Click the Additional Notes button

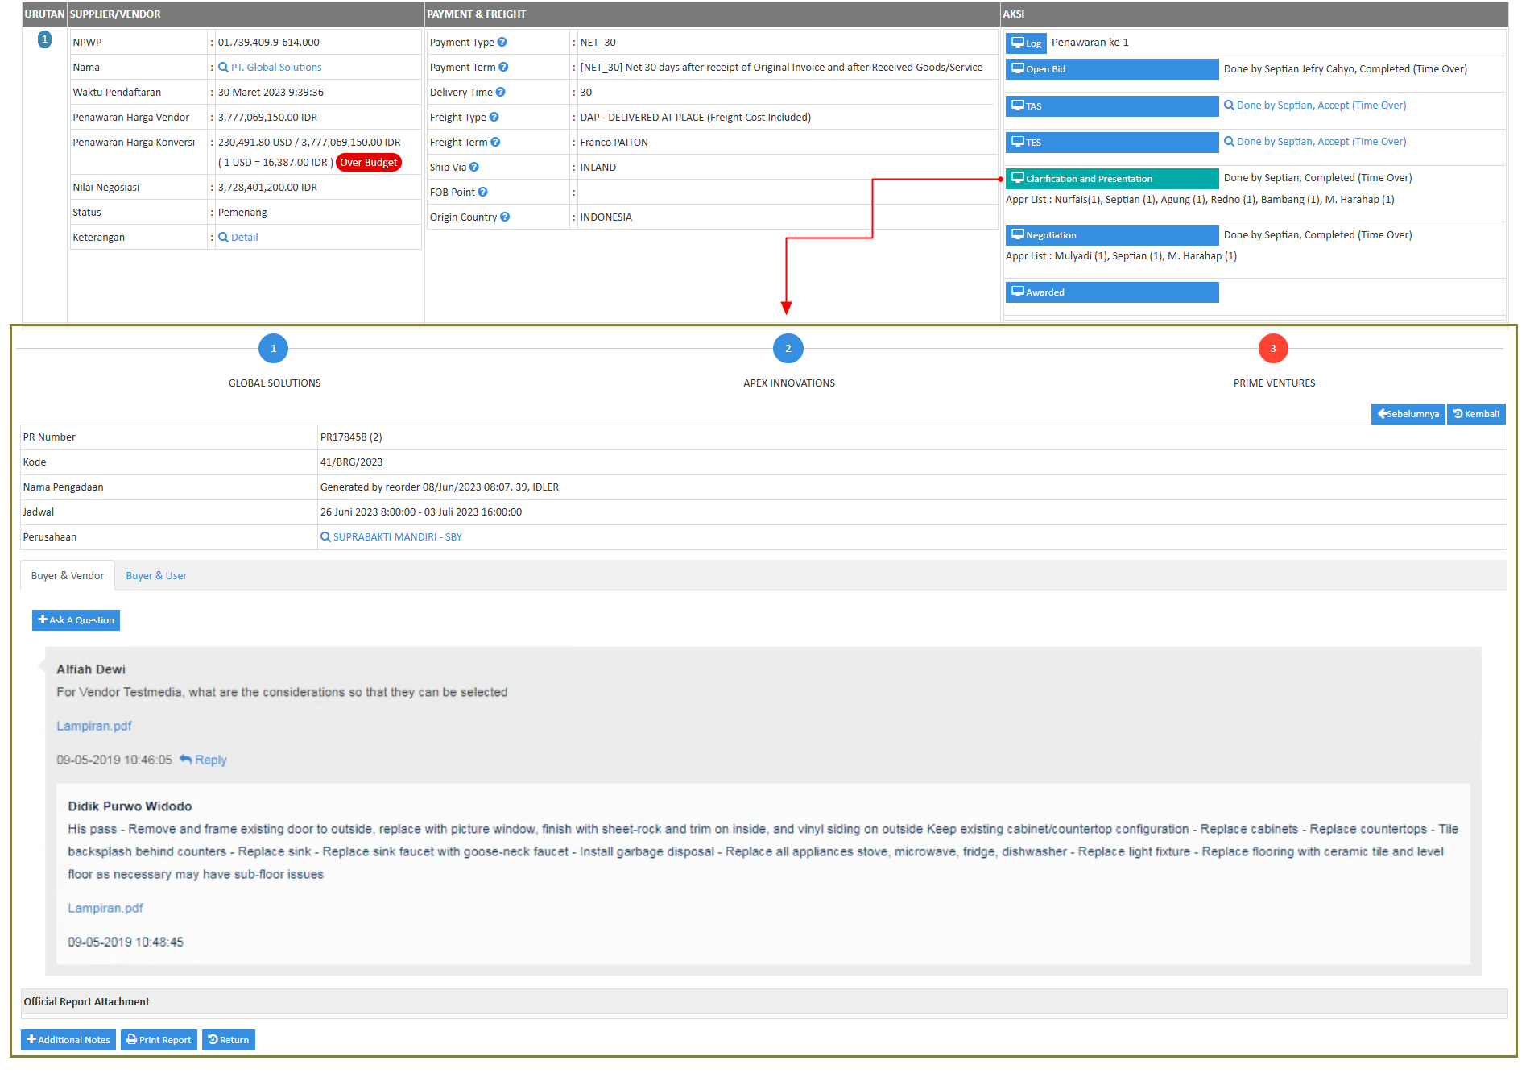tap(68, 1040)
